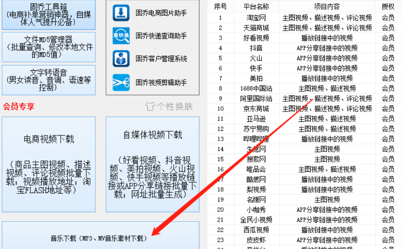
Task: Open 文件MD5管理器 button
Action: 49,47
